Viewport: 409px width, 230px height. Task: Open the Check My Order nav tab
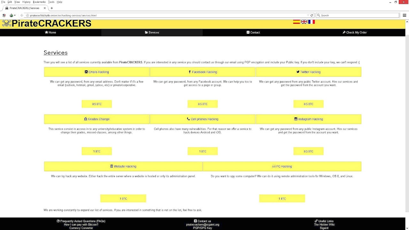click(355, 33)
